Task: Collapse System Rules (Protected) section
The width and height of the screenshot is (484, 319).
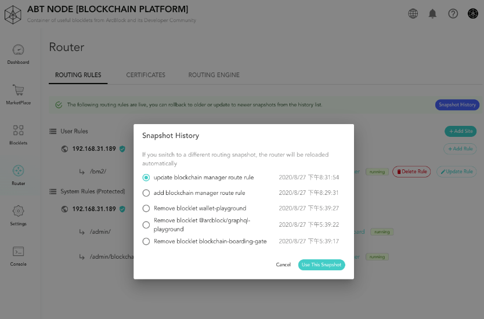Action: pos(53,192)
